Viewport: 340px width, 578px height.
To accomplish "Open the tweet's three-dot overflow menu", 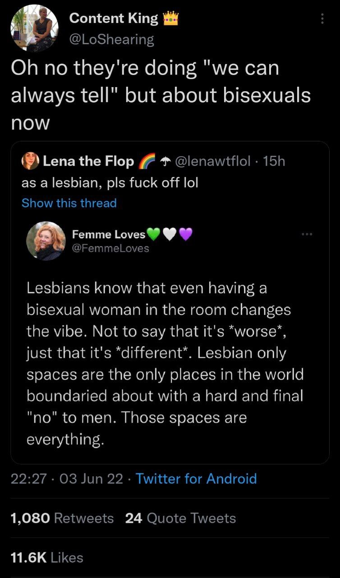I will click(322, 19).
